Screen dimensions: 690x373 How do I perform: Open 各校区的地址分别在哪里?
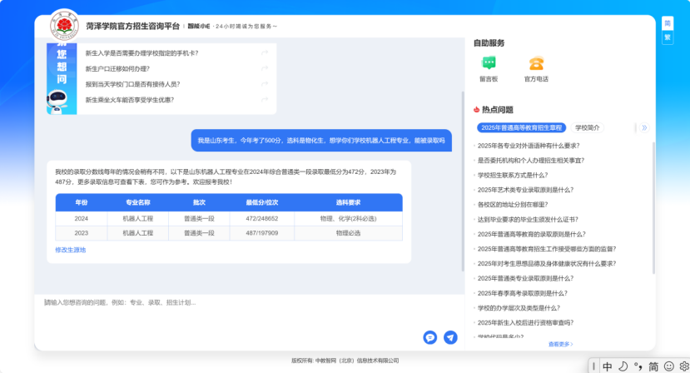tap(513, 205)
